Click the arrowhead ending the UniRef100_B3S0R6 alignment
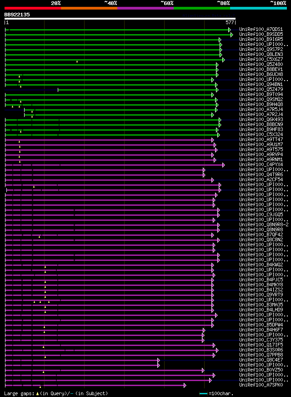 [217, 351]
